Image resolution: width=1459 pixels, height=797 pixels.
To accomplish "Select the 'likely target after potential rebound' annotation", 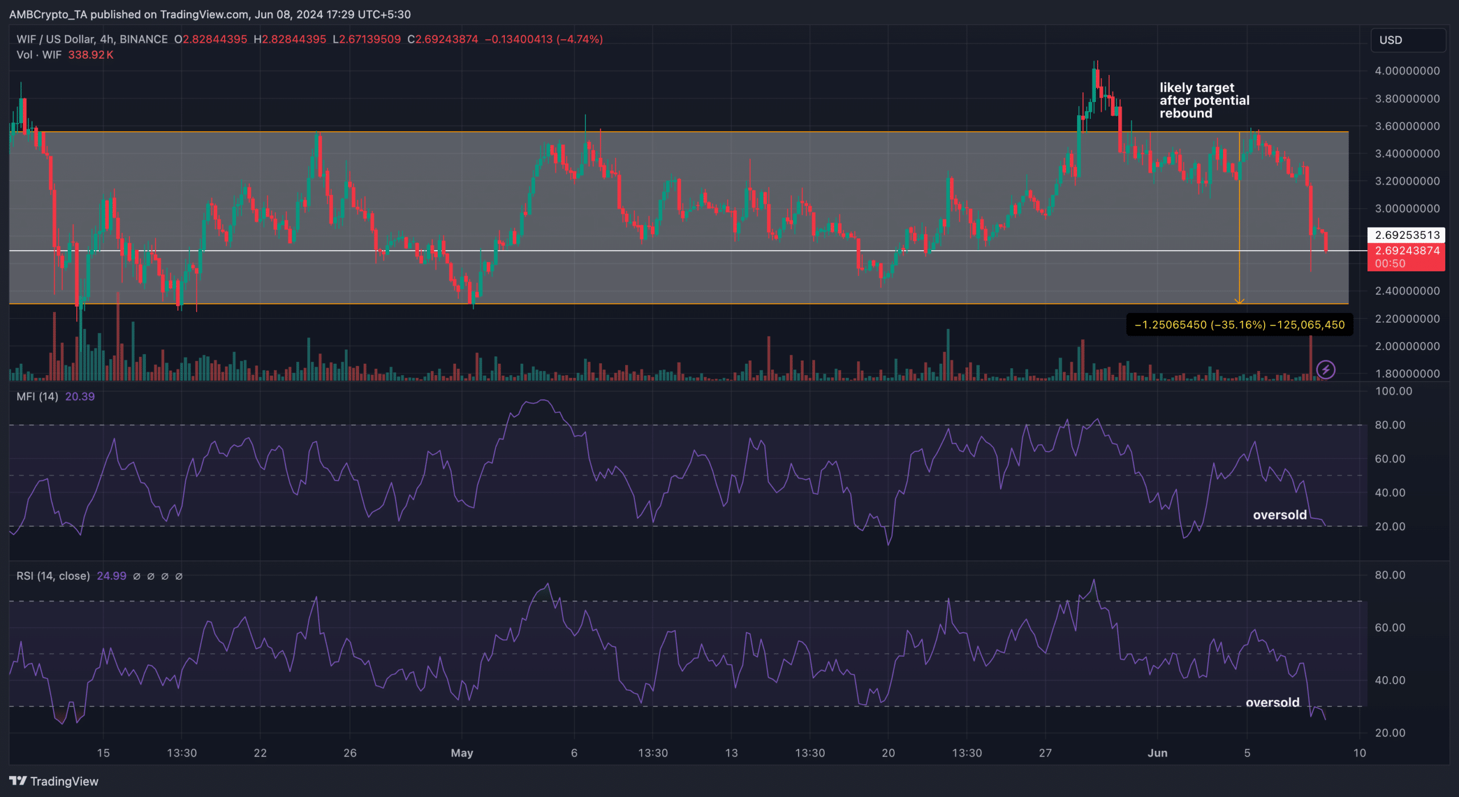I will (1204, 100).
